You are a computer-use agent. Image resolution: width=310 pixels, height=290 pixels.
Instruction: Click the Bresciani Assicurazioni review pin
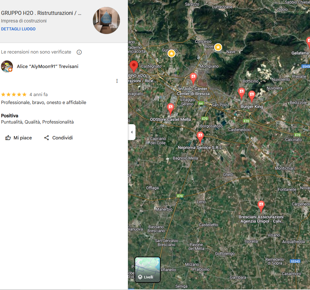pyautogui.click(x=261, y=206)
